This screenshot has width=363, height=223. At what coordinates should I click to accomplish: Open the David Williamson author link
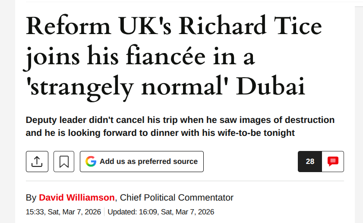(77, 198)
